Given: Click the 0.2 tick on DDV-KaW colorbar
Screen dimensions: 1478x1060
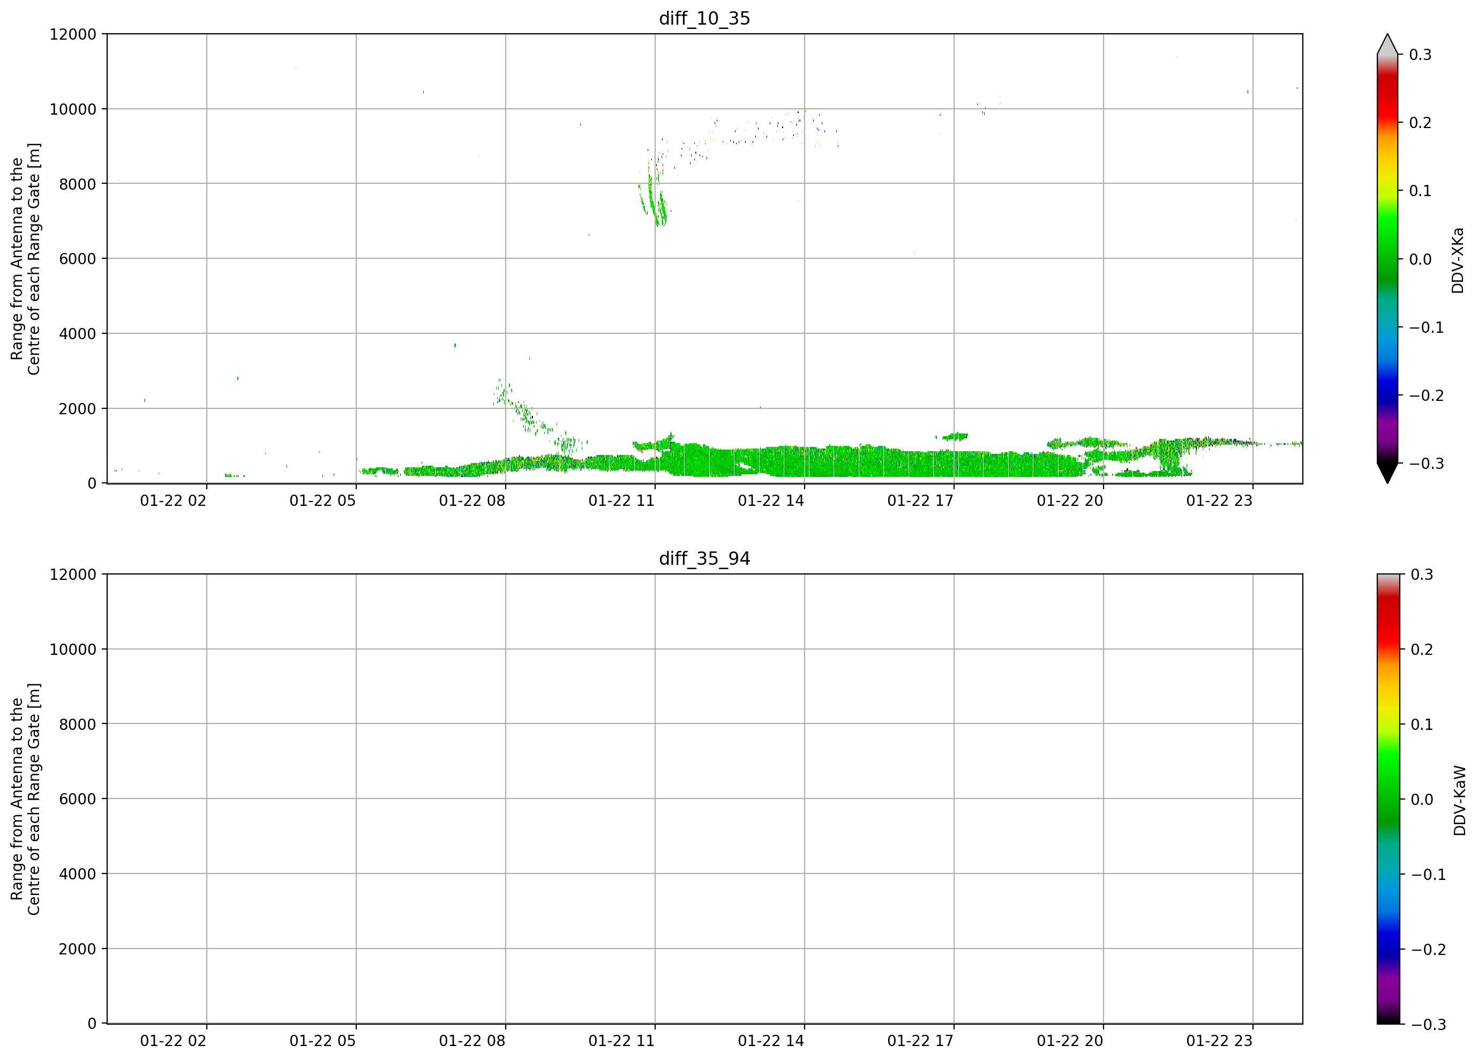Looking at the screenshot, I should pyautogui.click(x=1422, y=650).
